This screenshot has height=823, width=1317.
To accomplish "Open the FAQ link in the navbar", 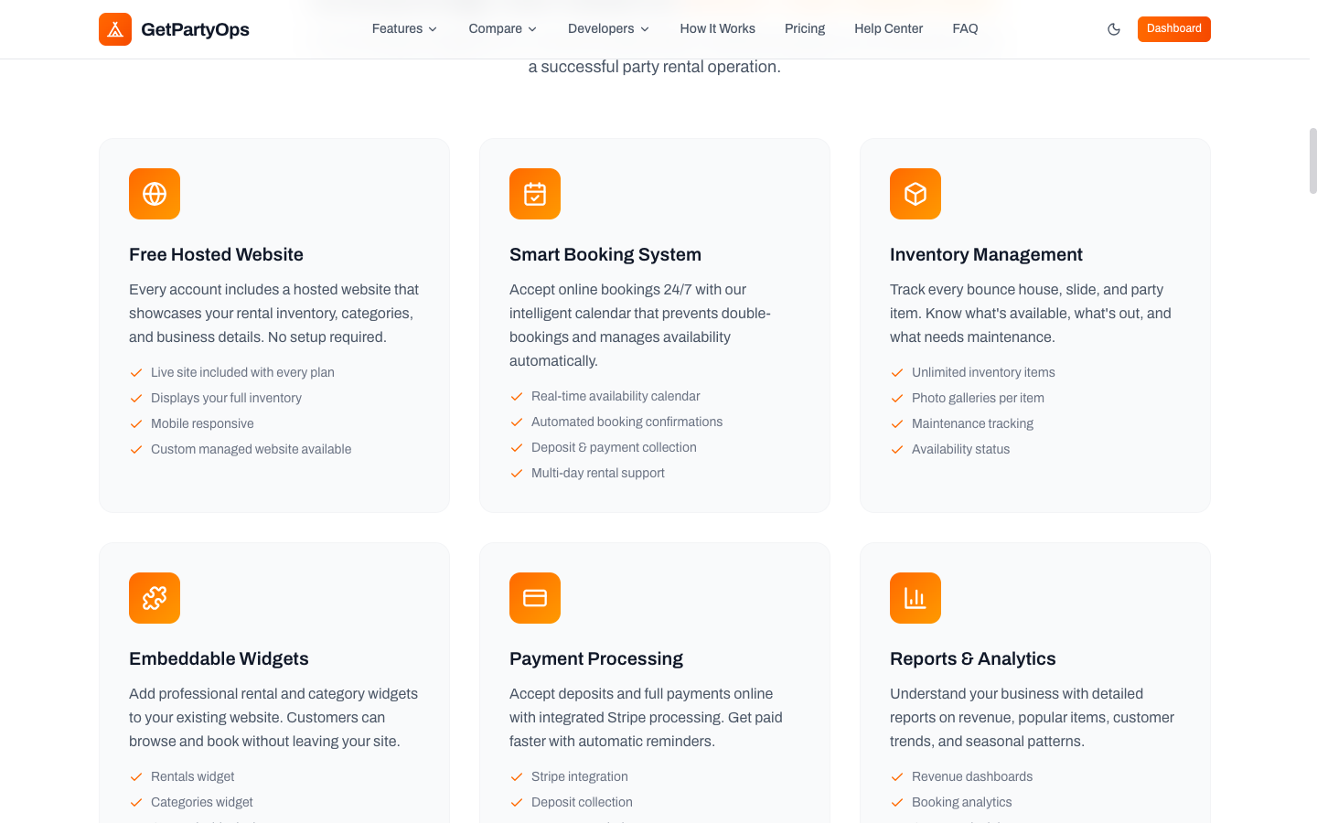I will click(x=965, y=29).
